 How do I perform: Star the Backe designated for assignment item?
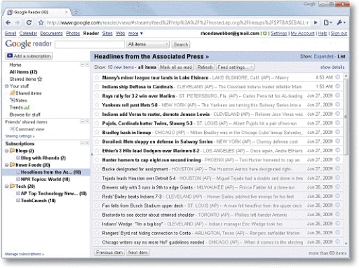coord(97,169)
